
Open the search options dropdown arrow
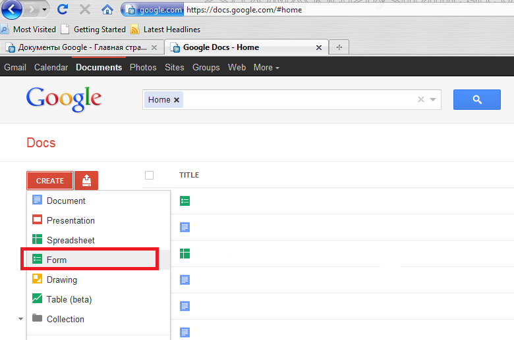[x=433, y=99]
